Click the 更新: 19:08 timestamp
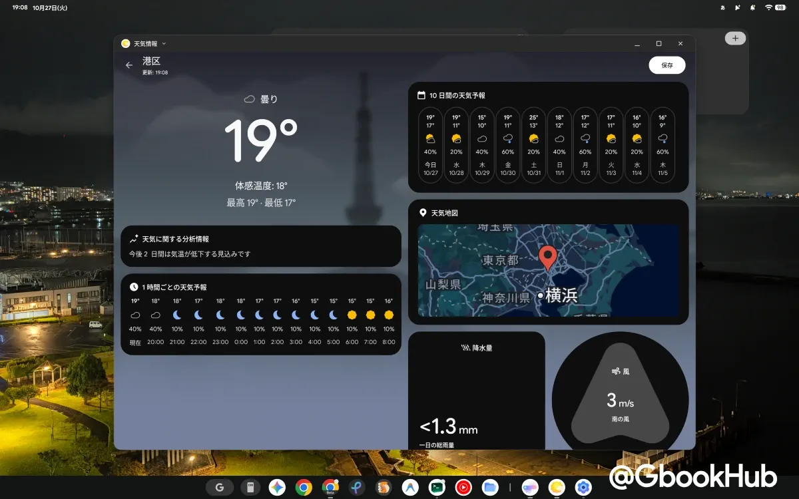The width and height of the screenshot is (799, 499). [x=155, y=73]
